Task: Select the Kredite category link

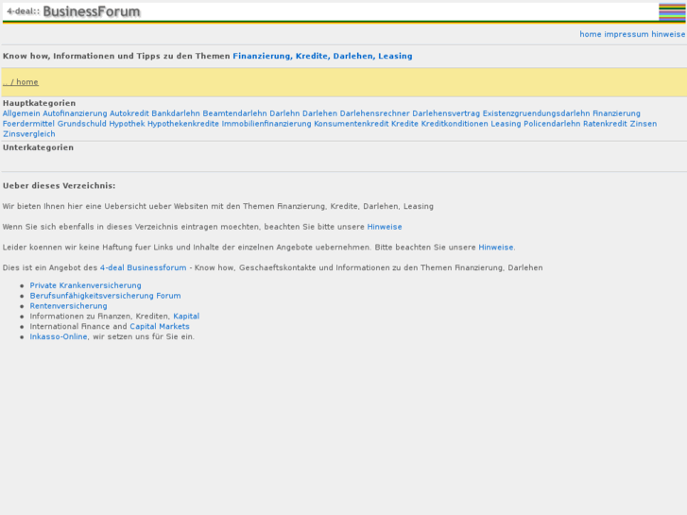Action: (x=404, y=124)
